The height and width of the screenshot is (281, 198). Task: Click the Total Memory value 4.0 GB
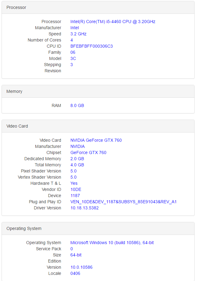[77, 165]
